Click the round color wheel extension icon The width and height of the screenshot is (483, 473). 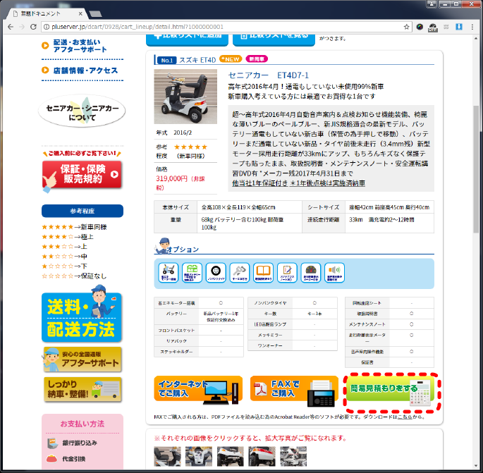point(420,27)
